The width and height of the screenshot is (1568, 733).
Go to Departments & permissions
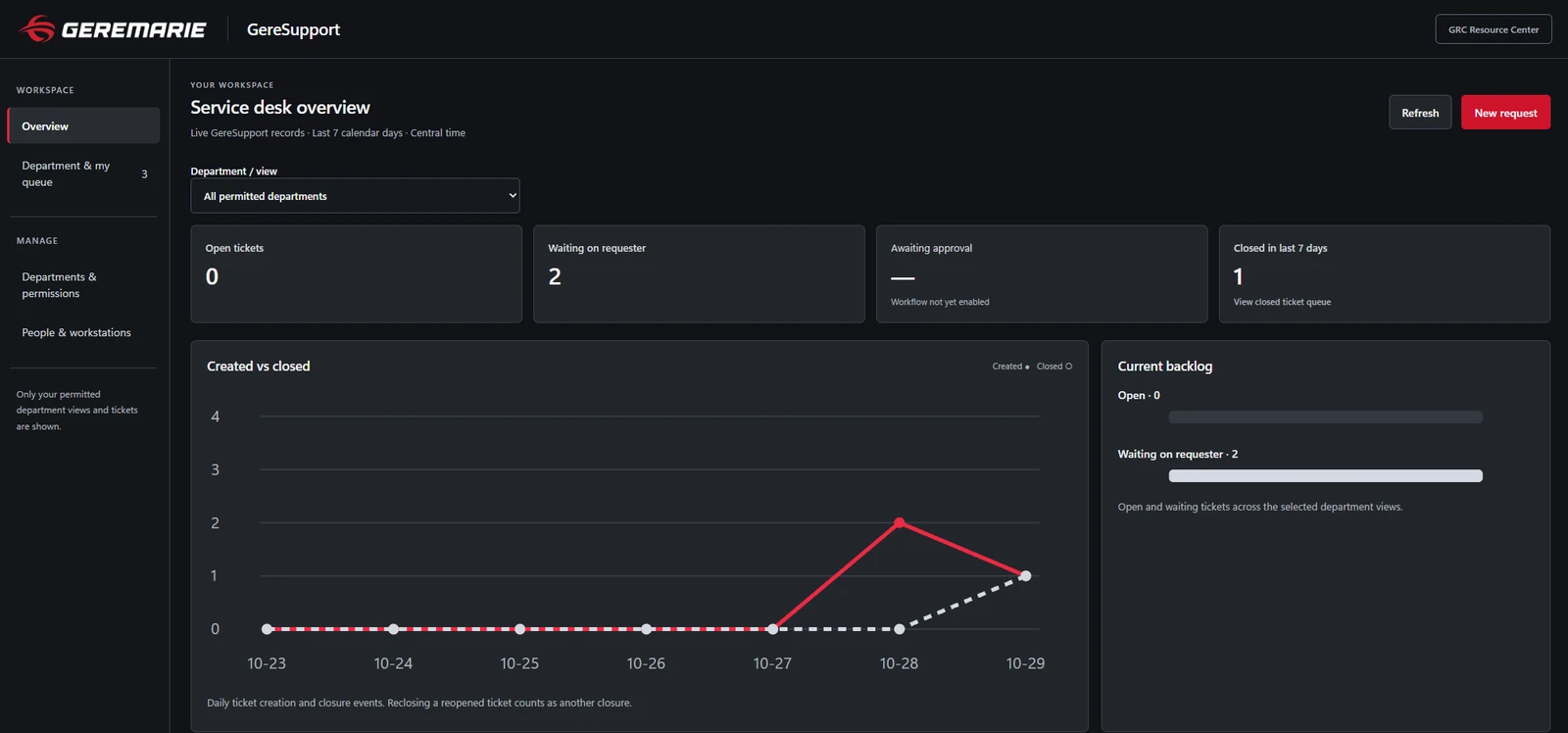(x=83, y=285)
